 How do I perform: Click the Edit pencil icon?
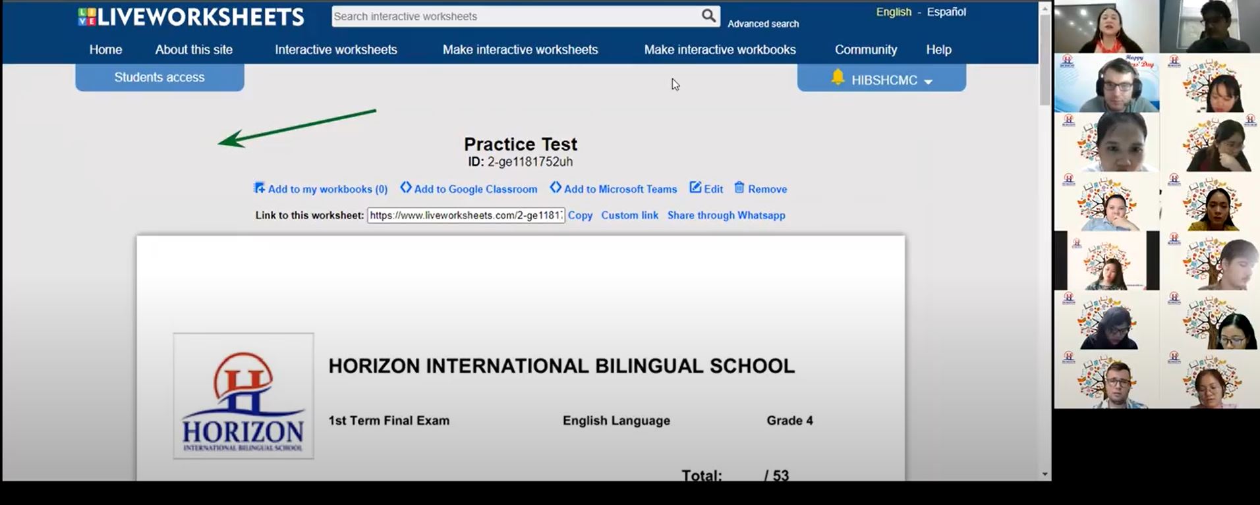(x=695, y=188)
